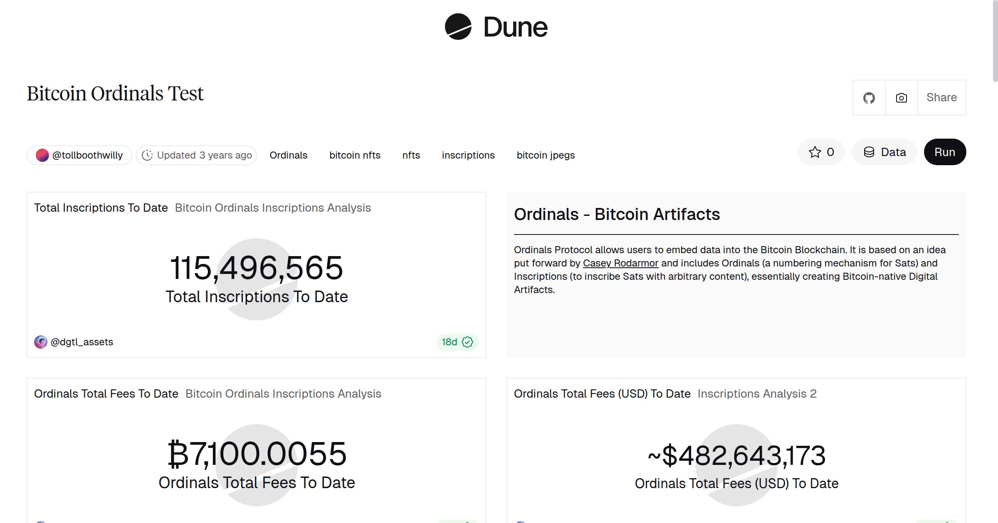Click the clock icon next to Updated
This screenshot has height=523, width=998.
148,154
